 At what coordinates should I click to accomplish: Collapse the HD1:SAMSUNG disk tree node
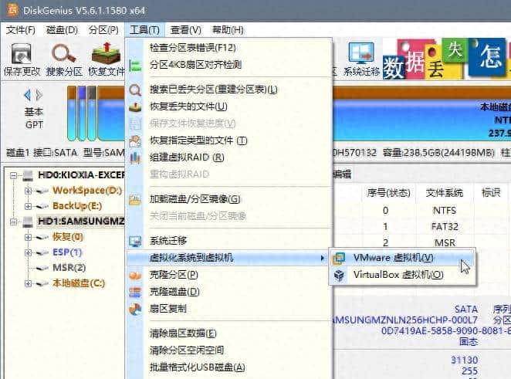pyautogui.click(x=13, y=222)
